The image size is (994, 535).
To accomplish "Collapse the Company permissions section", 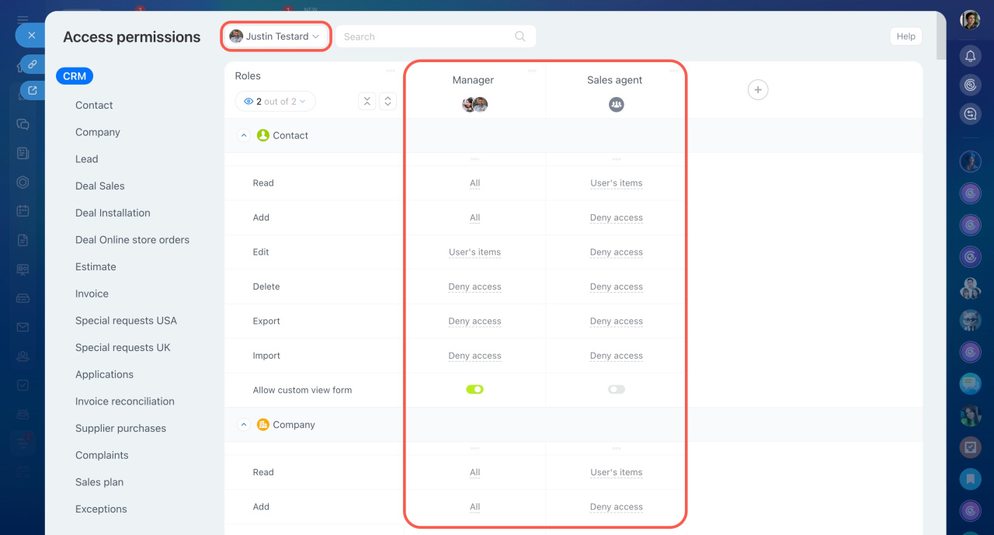I will (244, 425).
